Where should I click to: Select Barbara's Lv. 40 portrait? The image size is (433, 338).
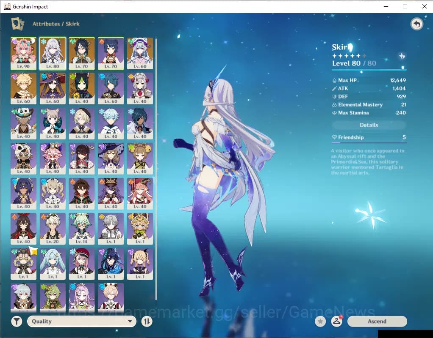click(x=53, y=194)
